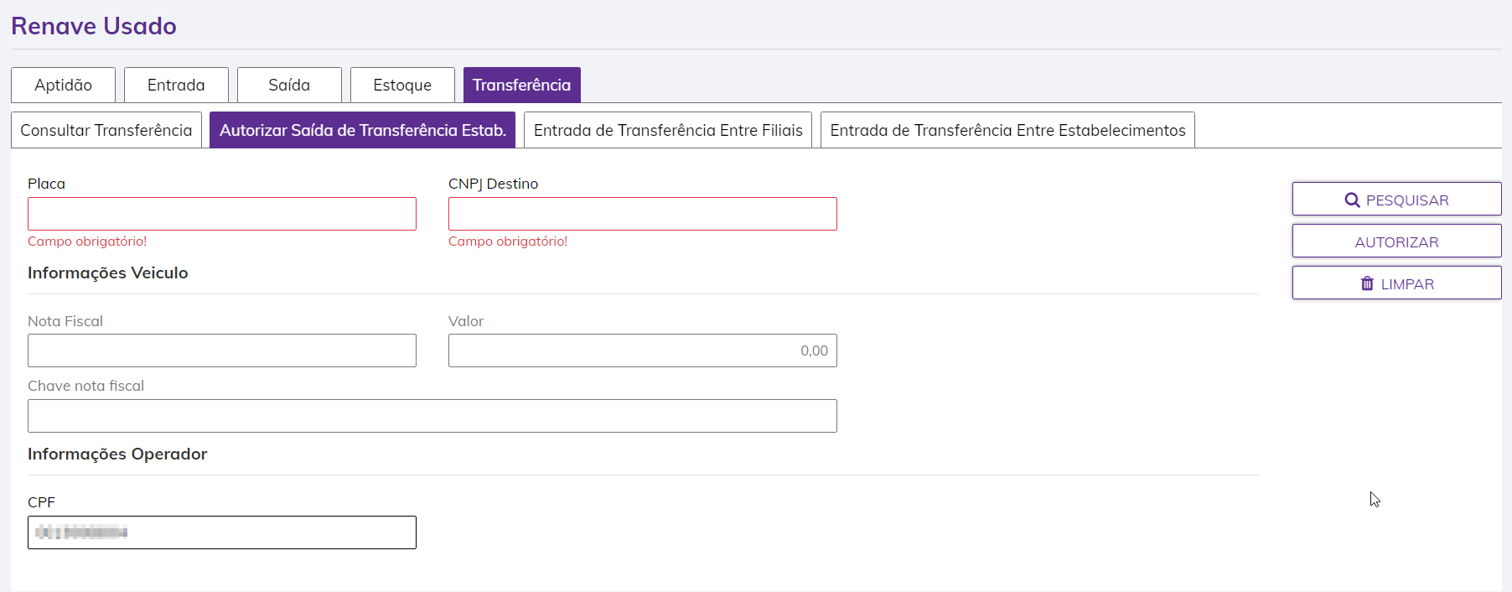Click into the CNPJ Destino field
This screenshot has height=592, width=1512.
643,214
